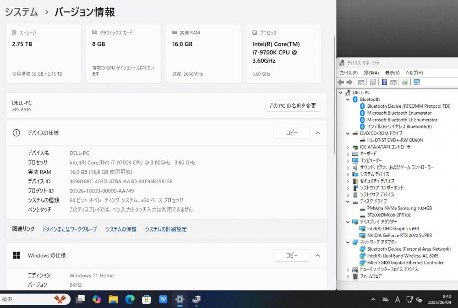Viewport: 458px width, 308px height.
Task: Launch Microsoft Edge from the taskbar
Action: 130,299
